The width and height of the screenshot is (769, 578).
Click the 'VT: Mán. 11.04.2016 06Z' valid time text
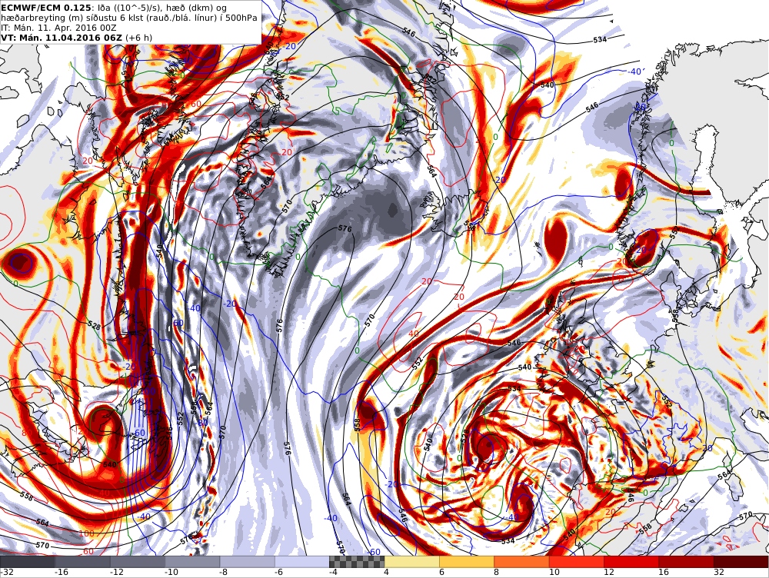click(x=62, y=37)
